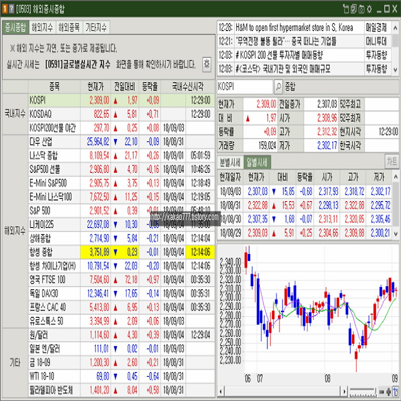Select the 필라델피아 반도체 row

click(121, 390)
